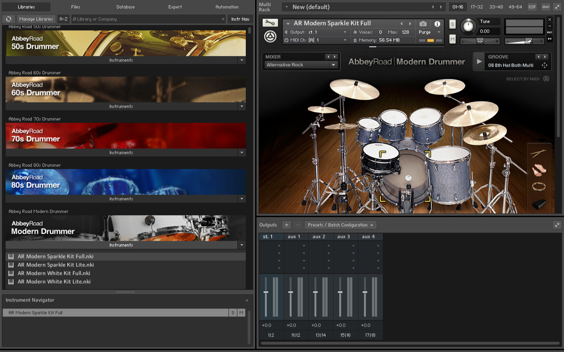This screenshot has height=352, width=564.
Task: Open Instruments of Abbey Road 80s Drummer
Action: click(121, 199)
